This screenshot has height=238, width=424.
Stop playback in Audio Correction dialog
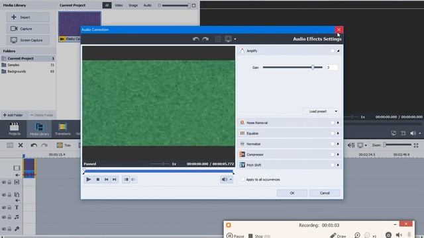pyautogui.click(x=98, y=179)
